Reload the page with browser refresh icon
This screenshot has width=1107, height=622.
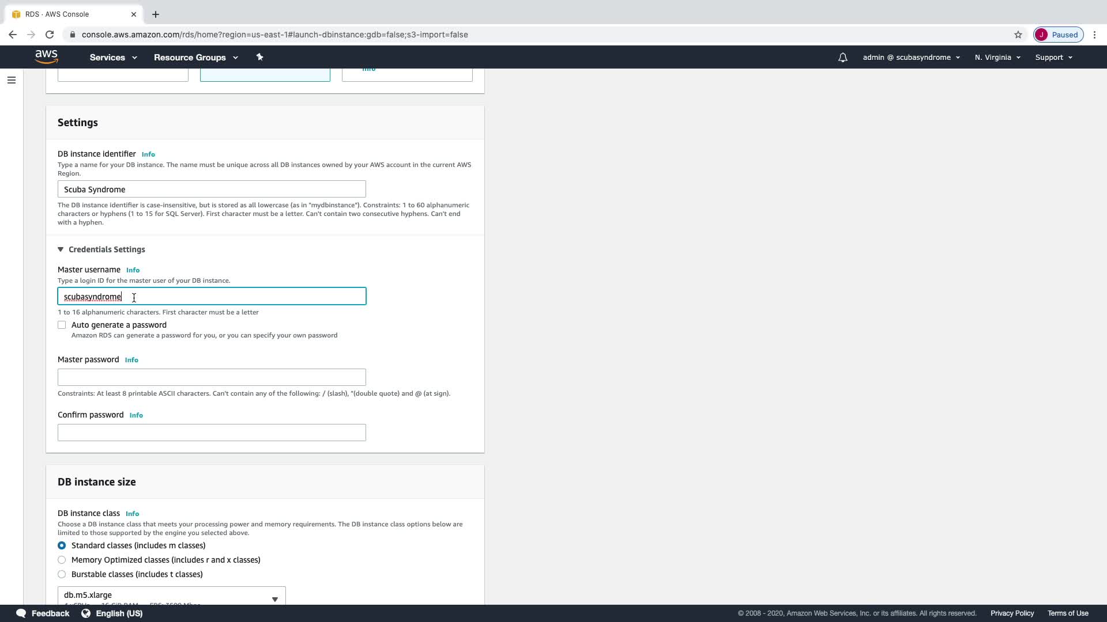50,35
